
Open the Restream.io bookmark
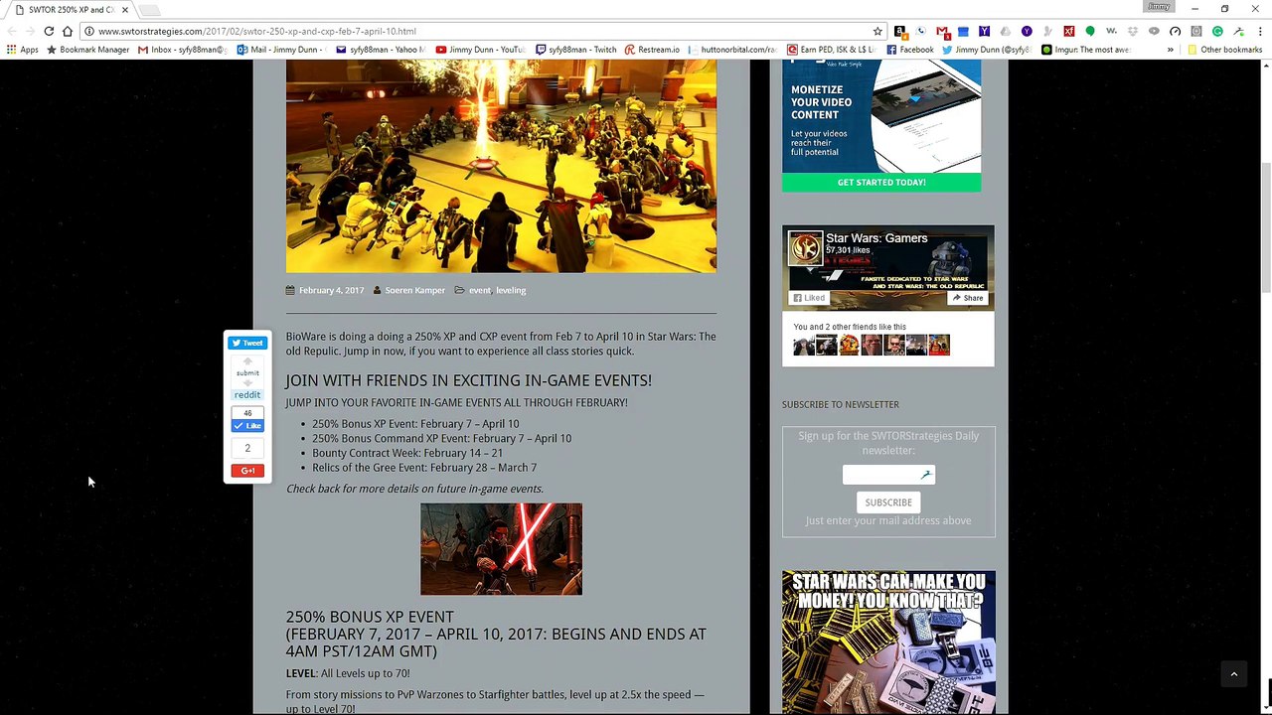(652, 50)
